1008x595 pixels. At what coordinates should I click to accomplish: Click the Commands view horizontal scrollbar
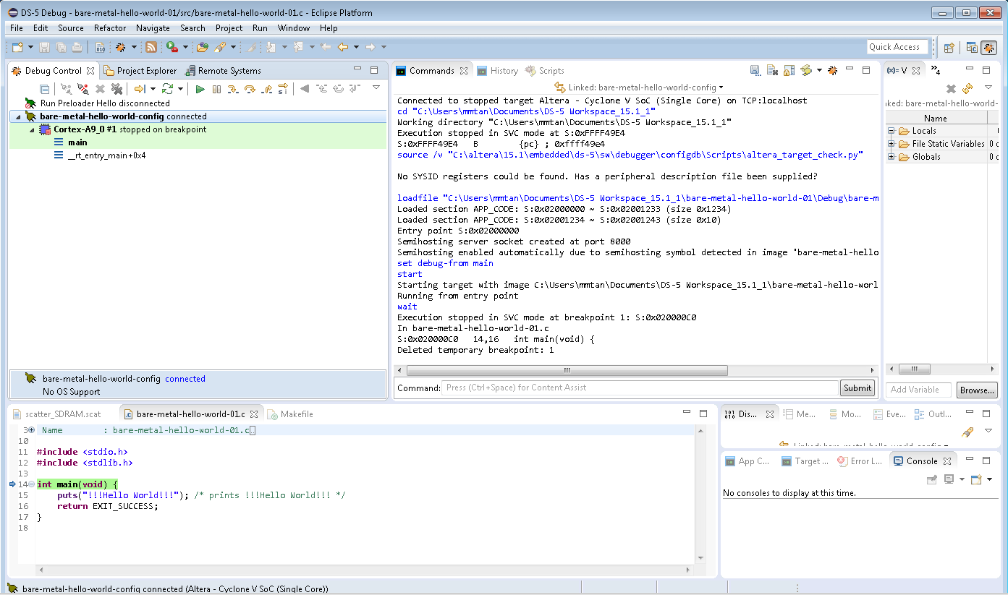tap(567, 370)
